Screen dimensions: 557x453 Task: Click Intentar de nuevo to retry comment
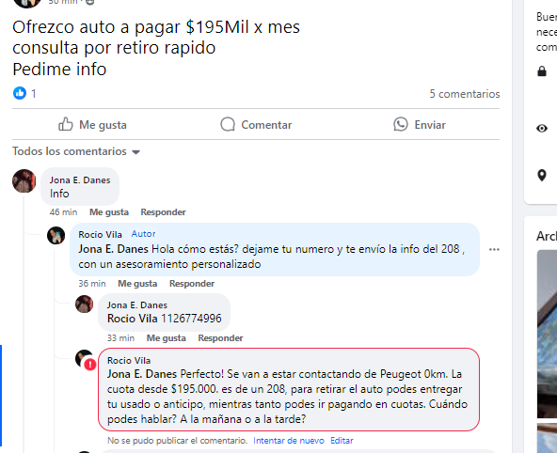(x=289, y=441)
